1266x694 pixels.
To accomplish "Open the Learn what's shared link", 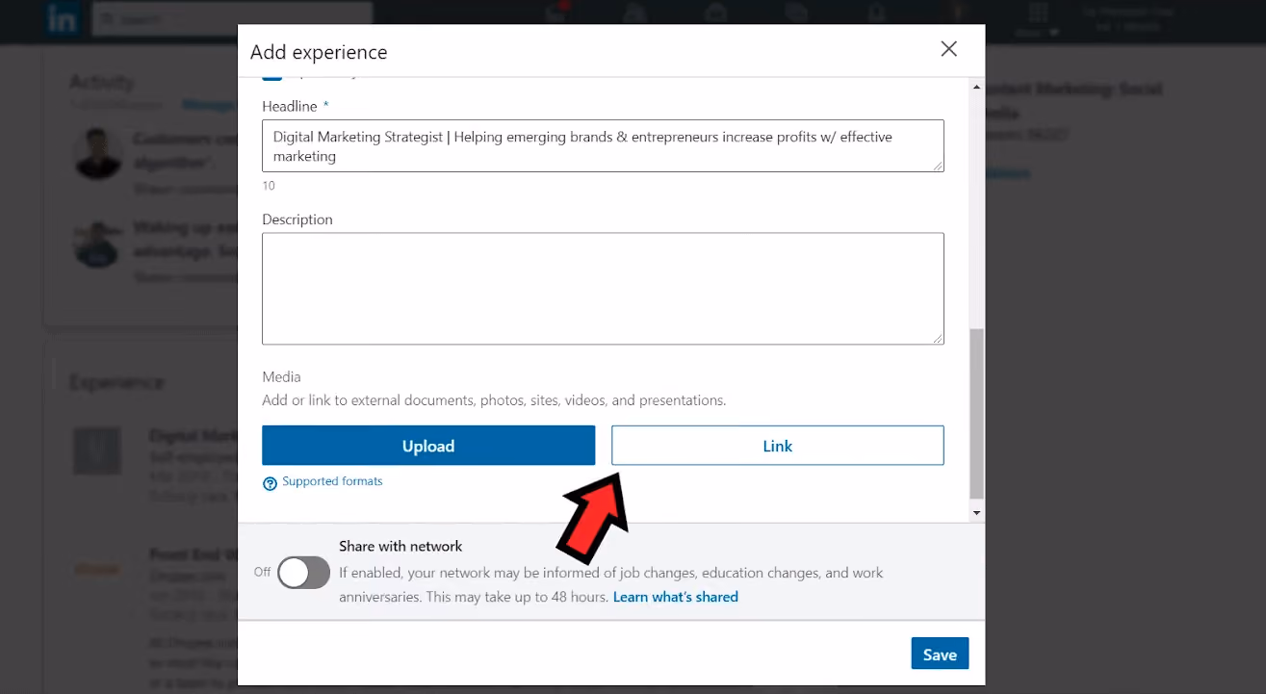I will (676, 597).
